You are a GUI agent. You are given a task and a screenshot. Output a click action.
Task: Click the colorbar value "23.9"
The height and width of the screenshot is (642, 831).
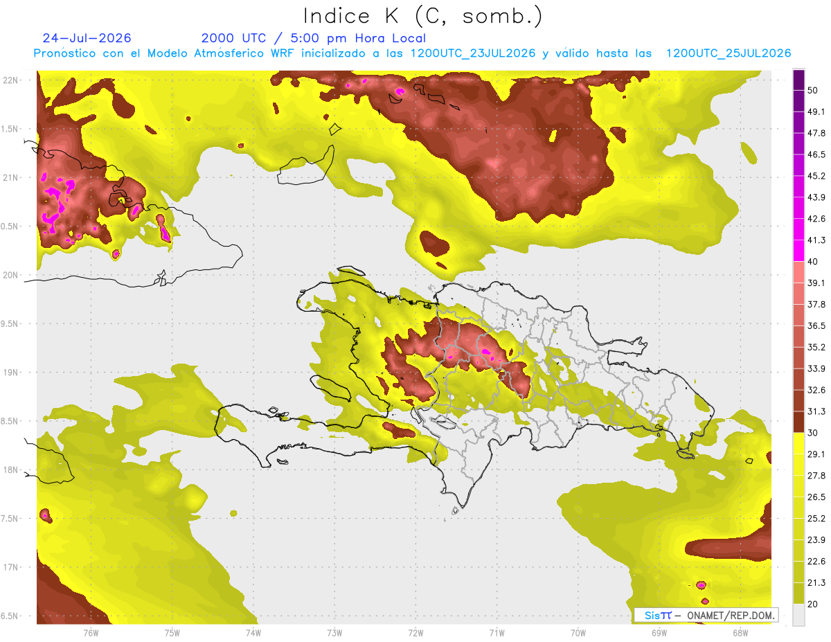(x=816, y=540)
